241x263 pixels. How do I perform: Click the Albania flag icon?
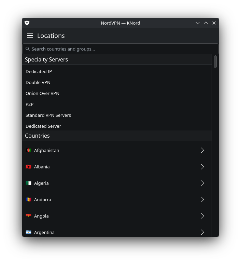(x=28, y=167)
